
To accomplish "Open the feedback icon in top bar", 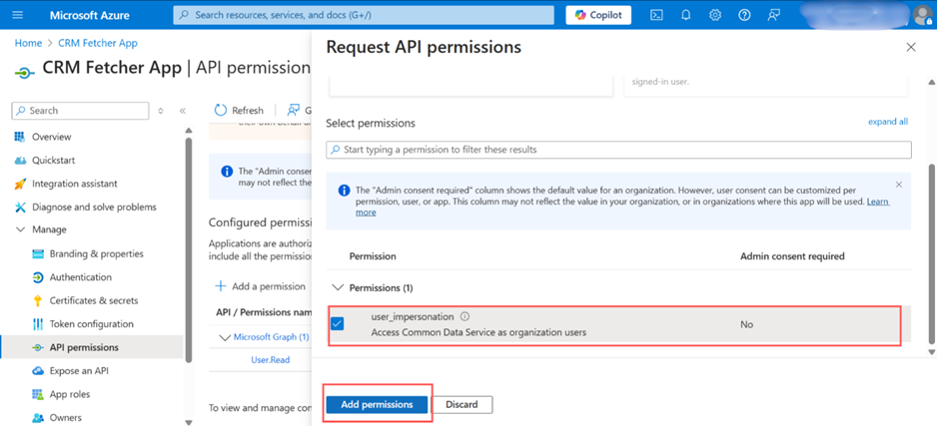I will pyautogui.click(x=774, y=16).
